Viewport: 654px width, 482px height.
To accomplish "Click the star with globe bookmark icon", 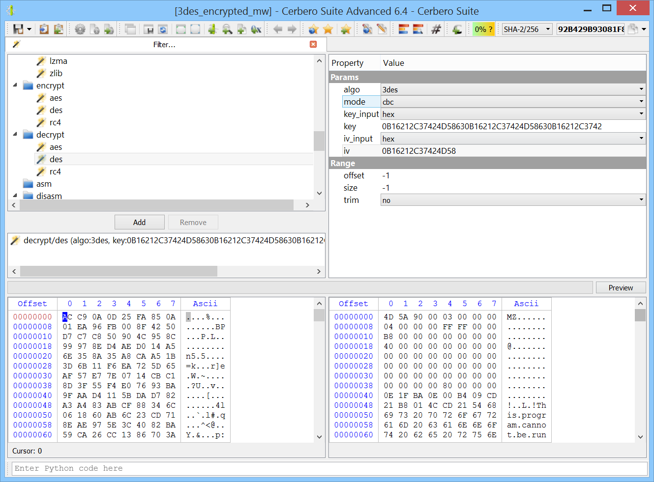I will point(314,29).
